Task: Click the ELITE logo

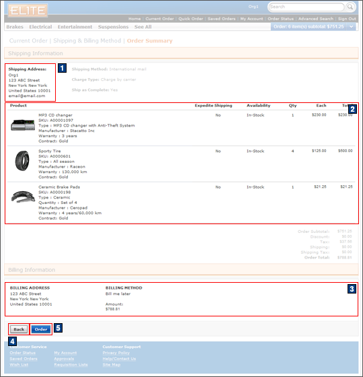Action: click(28, 11)
